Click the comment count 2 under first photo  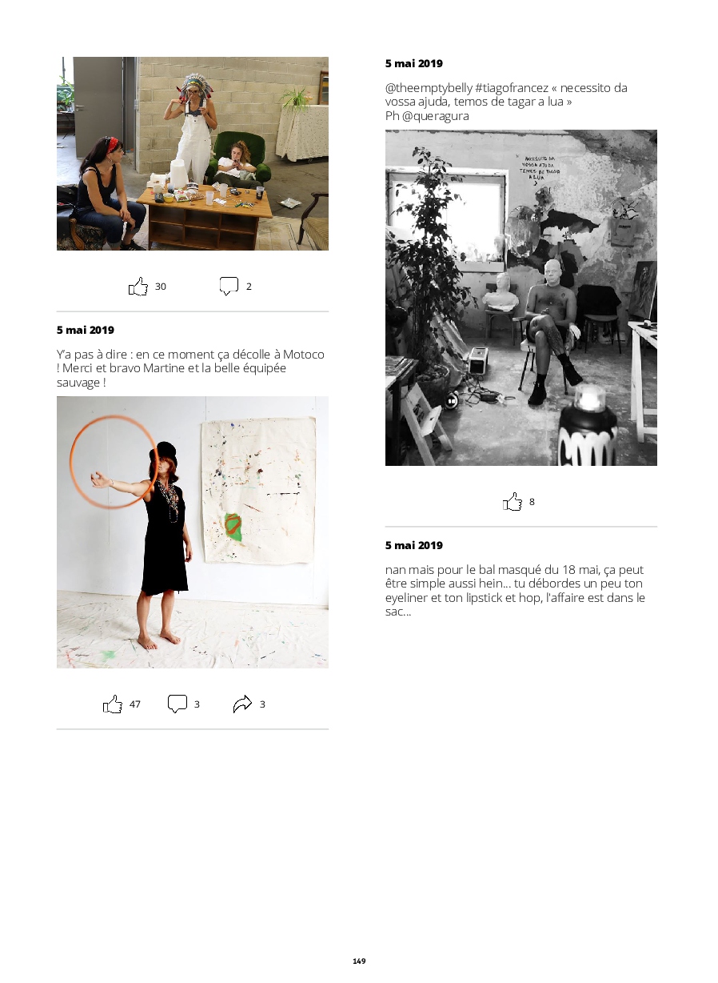pos(249,287)
